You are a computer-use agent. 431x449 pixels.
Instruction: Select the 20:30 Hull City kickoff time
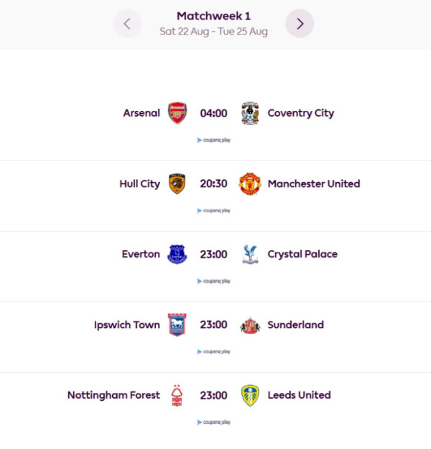tap(213, 183)
